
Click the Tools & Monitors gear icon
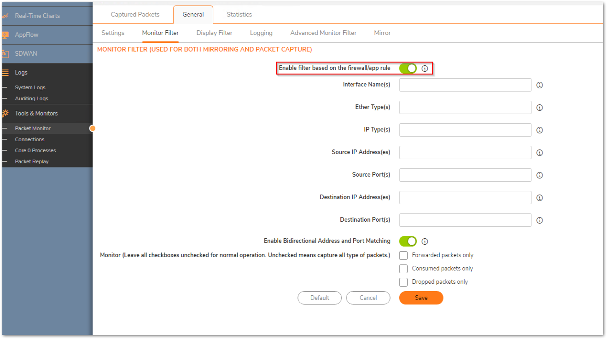6,113
